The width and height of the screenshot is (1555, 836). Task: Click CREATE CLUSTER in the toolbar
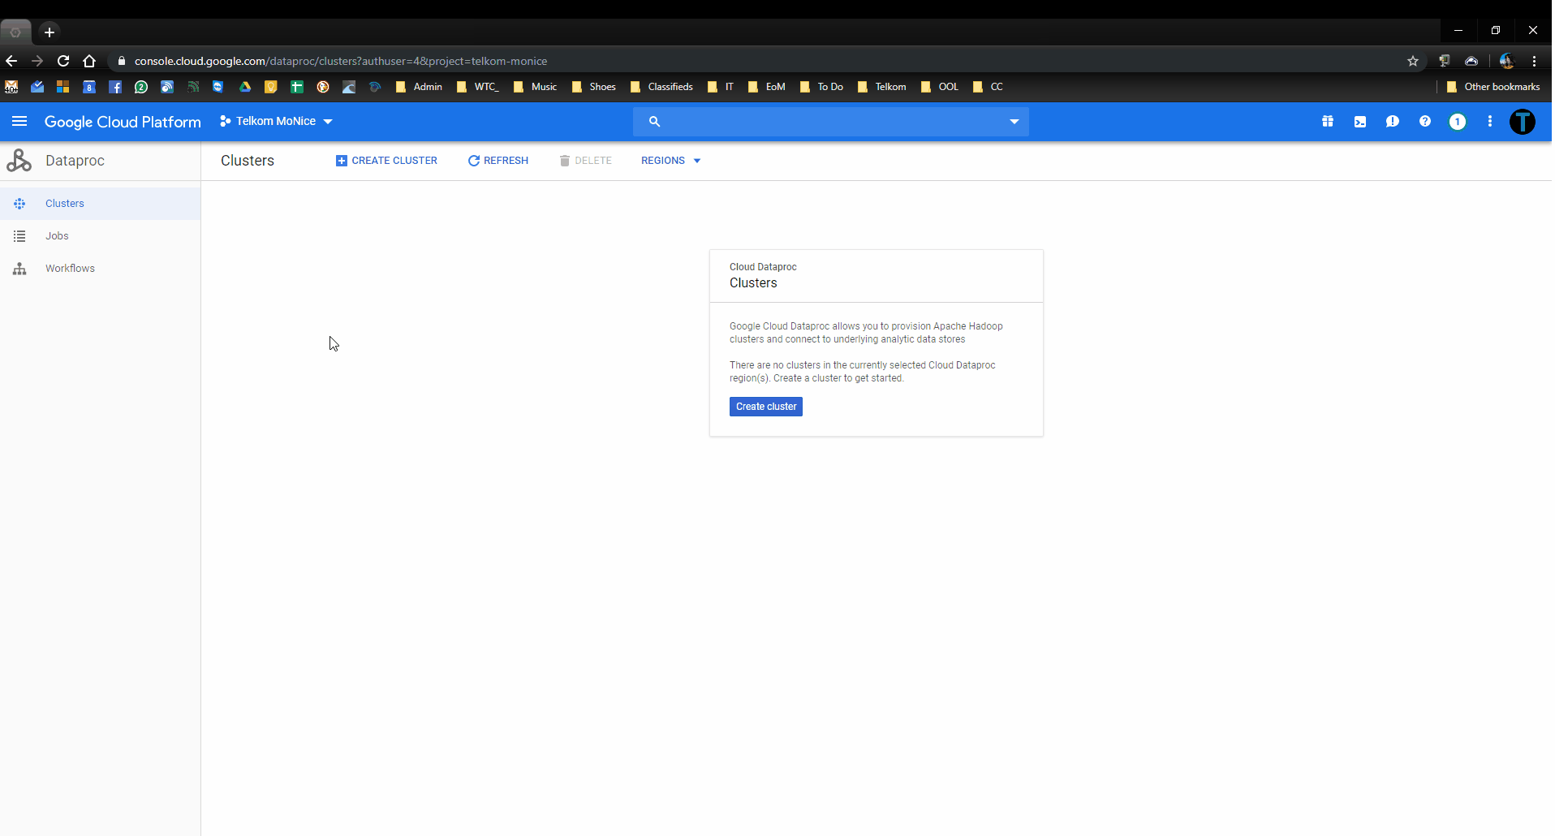[386, 161]
